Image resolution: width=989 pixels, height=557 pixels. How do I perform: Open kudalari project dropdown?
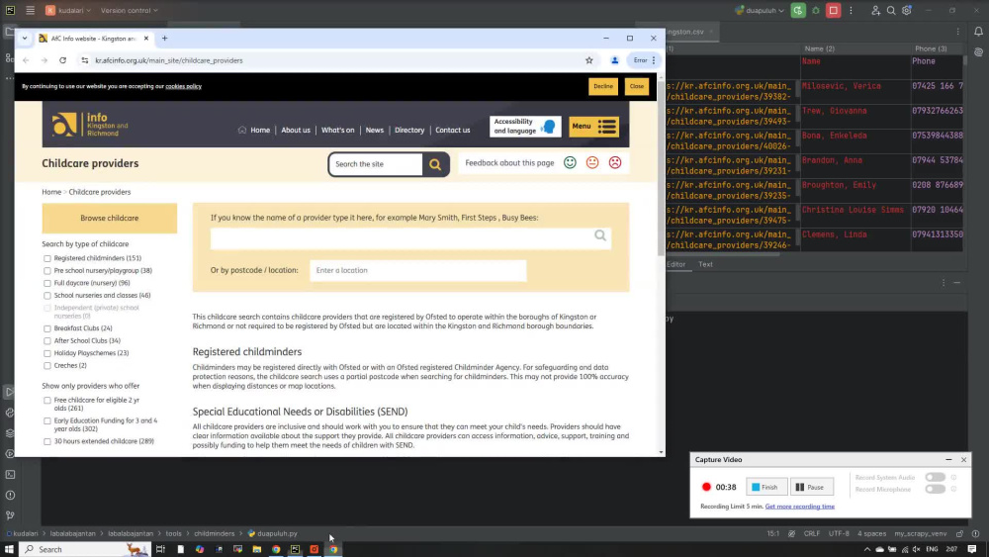[x=68, y=10]
